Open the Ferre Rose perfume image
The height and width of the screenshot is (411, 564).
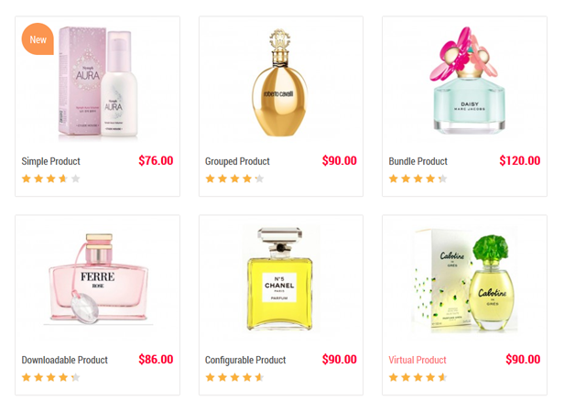[98, 279]
